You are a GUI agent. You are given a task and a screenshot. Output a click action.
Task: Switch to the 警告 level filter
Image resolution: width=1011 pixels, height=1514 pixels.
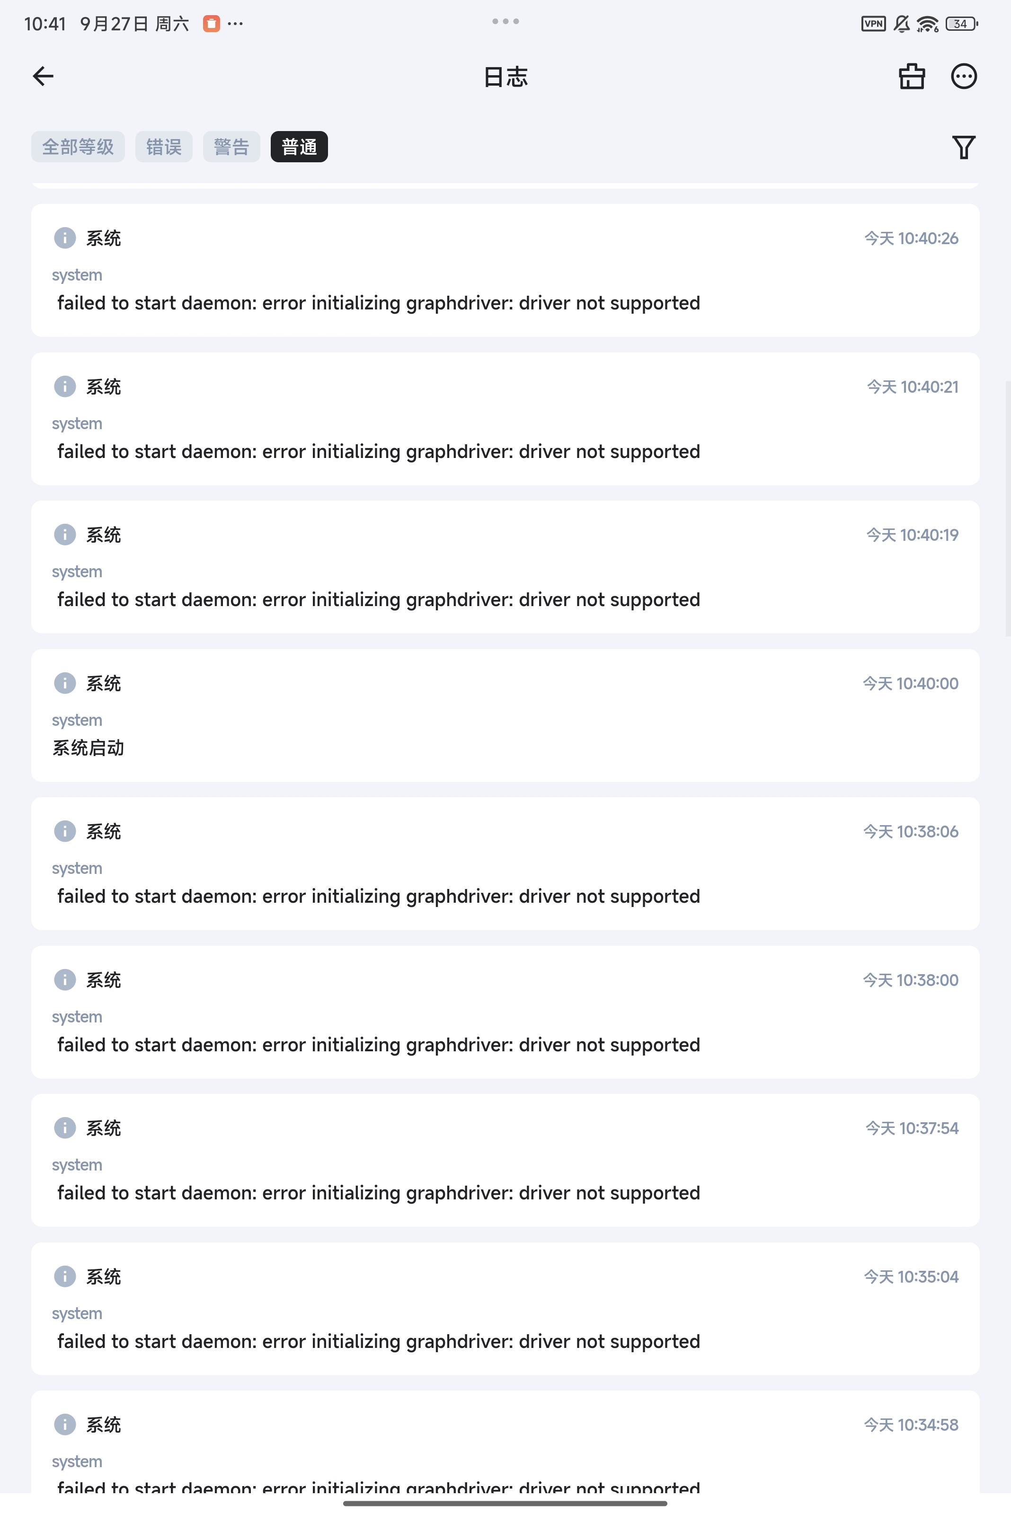231,147
